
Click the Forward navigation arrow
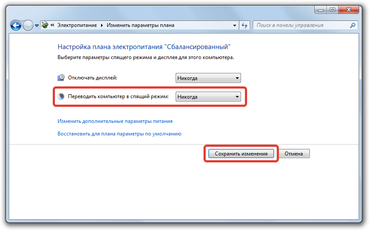point(28,25)
